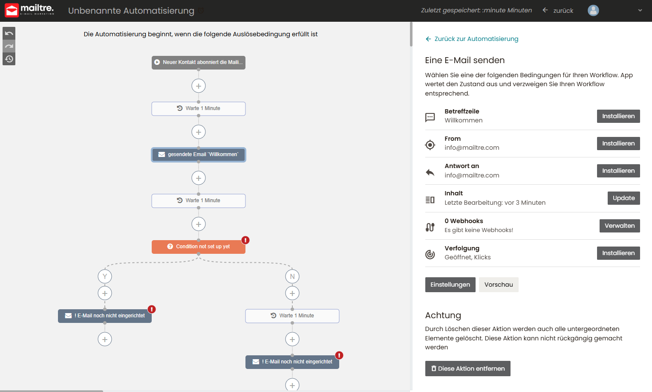Open the user profile avatar
The width and height of the screenshot is (652, 392).
click(x=593, y=11)
